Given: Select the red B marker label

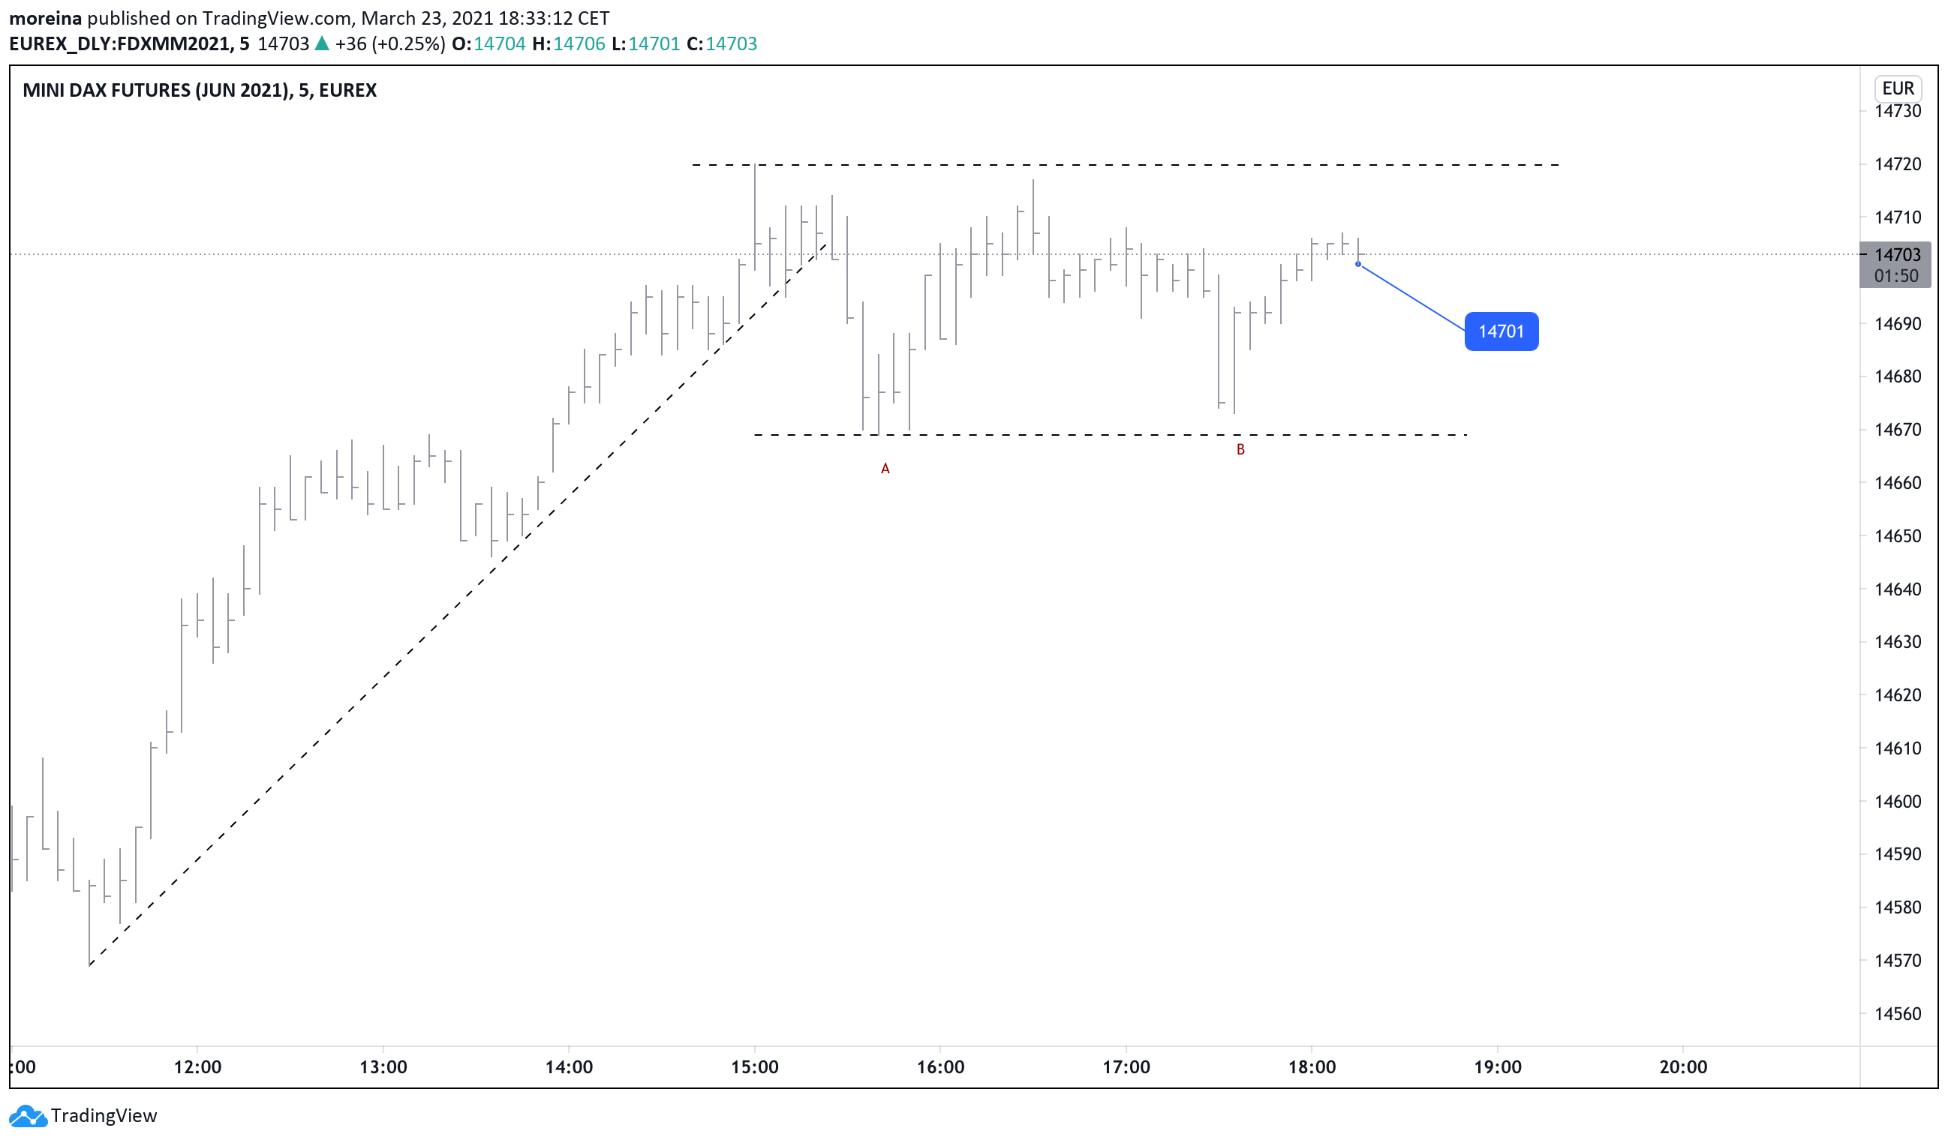Looking at the screenshot, I should coord(1240,451).
